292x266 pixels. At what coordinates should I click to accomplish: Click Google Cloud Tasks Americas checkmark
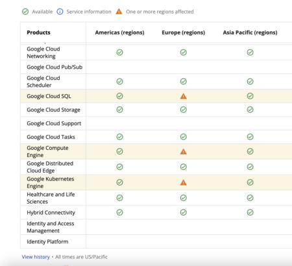coord(119,137)
